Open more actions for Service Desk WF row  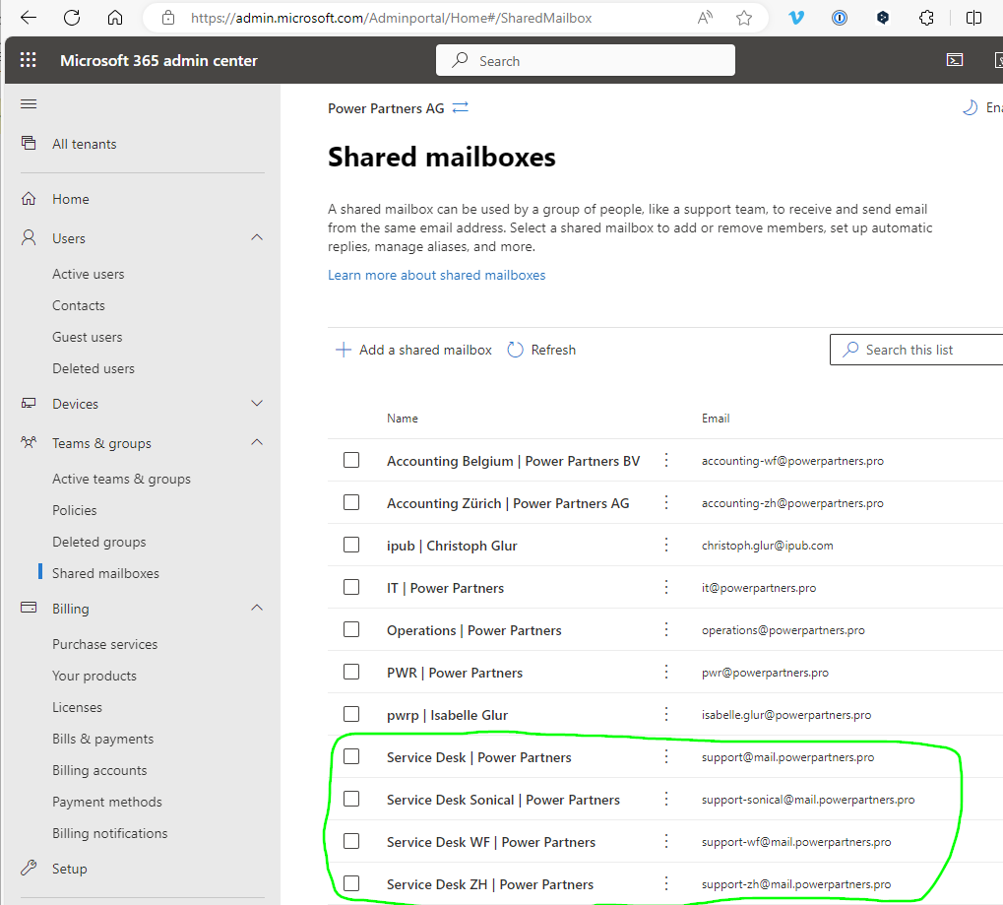click(666, 841)
